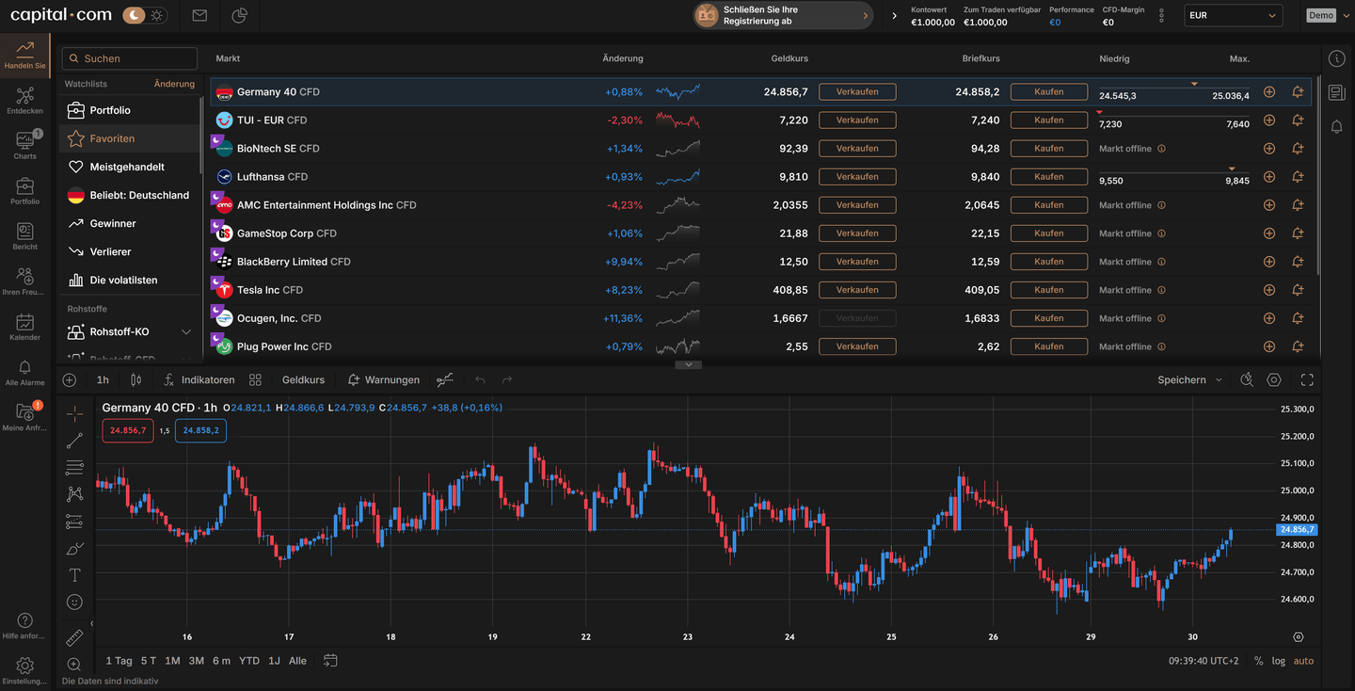Expand the Rohstoff-KO category
This screenshot has height=691, width=1355.
coord(186,332)
